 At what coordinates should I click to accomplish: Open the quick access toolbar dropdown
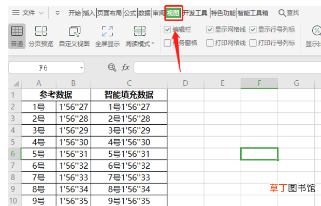pyautogui.click(x=57, y=13)
